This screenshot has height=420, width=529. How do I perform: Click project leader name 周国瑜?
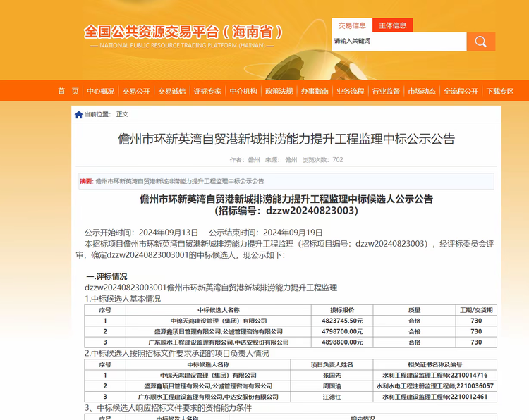332,386
